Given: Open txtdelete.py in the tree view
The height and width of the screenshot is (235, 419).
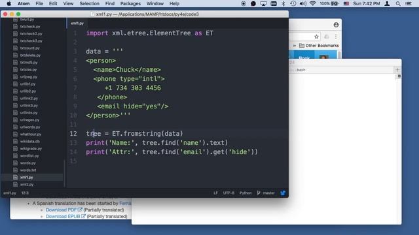Looking at the screenshot, I should (30, 55).
